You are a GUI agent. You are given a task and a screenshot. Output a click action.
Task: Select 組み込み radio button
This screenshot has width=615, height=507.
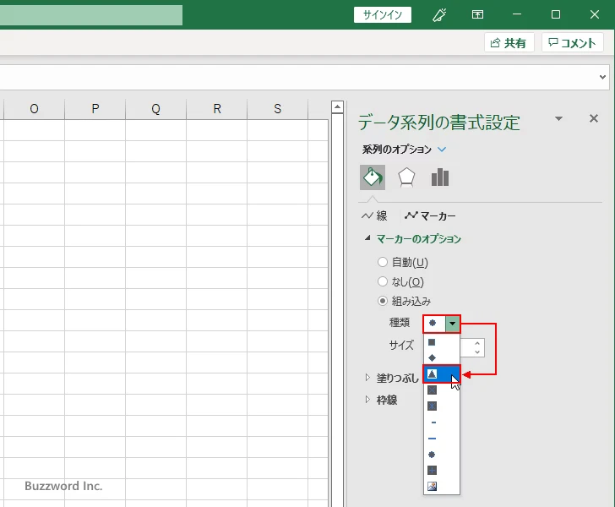(x=383, y=301)
